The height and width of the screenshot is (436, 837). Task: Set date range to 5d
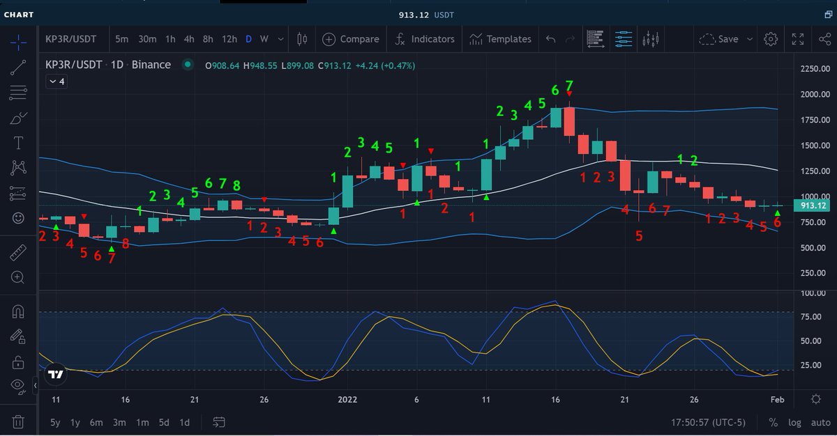point(164,422)
